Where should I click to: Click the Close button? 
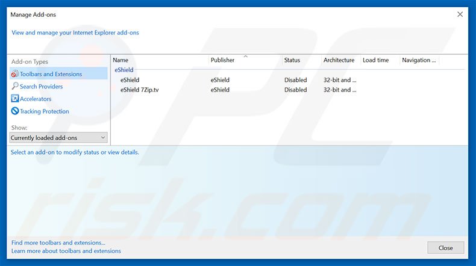pos(446,248)
